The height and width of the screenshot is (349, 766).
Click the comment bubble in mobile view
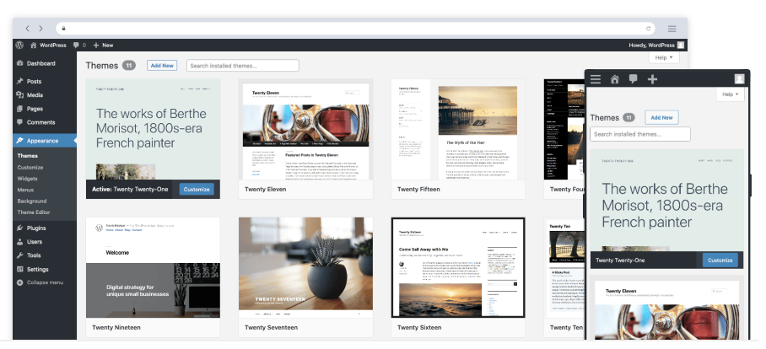point(633,79)
